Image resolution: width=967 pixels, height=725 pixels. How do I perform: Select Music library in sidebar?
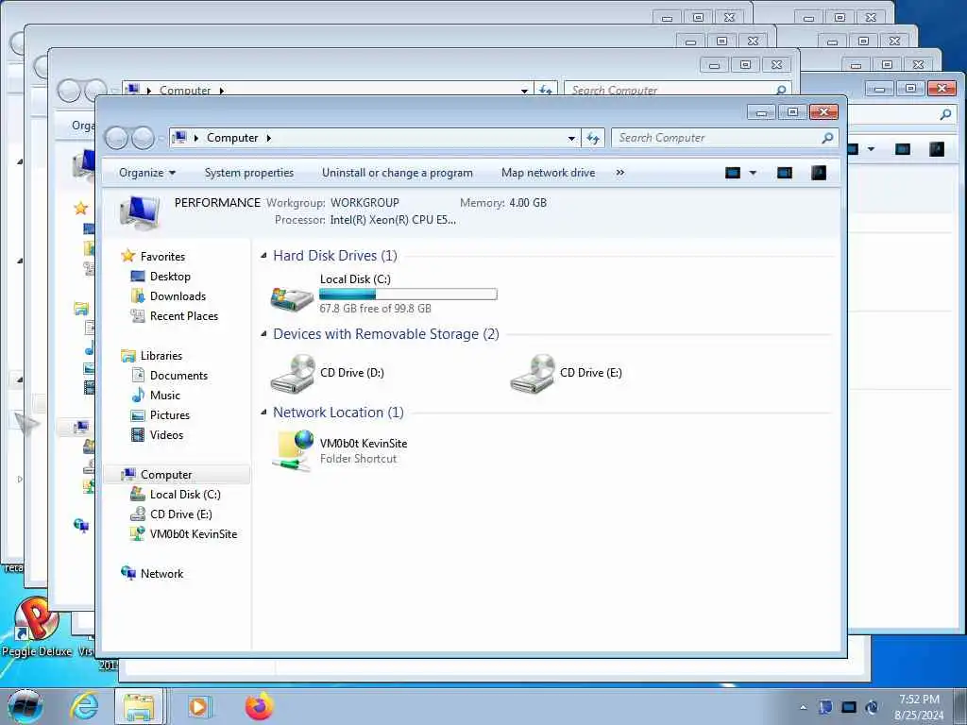[164, 396]
